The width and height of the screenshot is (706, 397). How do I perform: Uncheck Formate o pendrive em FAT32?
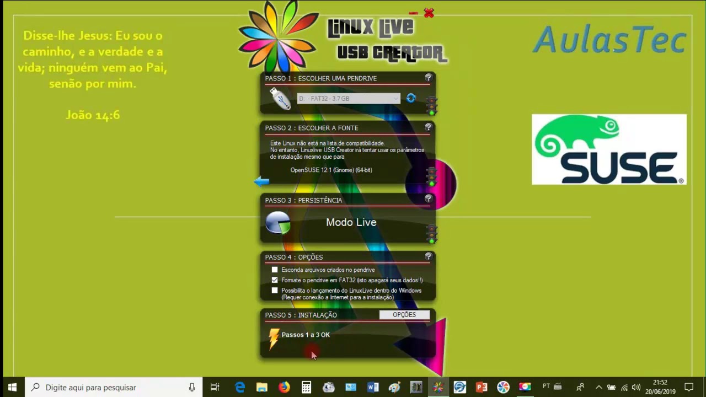275,280
